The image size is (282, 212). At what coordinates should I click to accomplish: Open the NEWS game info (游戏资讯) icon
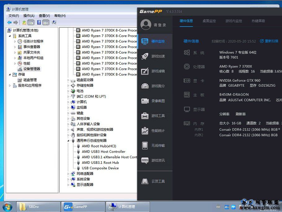click(x=145, y=160)
